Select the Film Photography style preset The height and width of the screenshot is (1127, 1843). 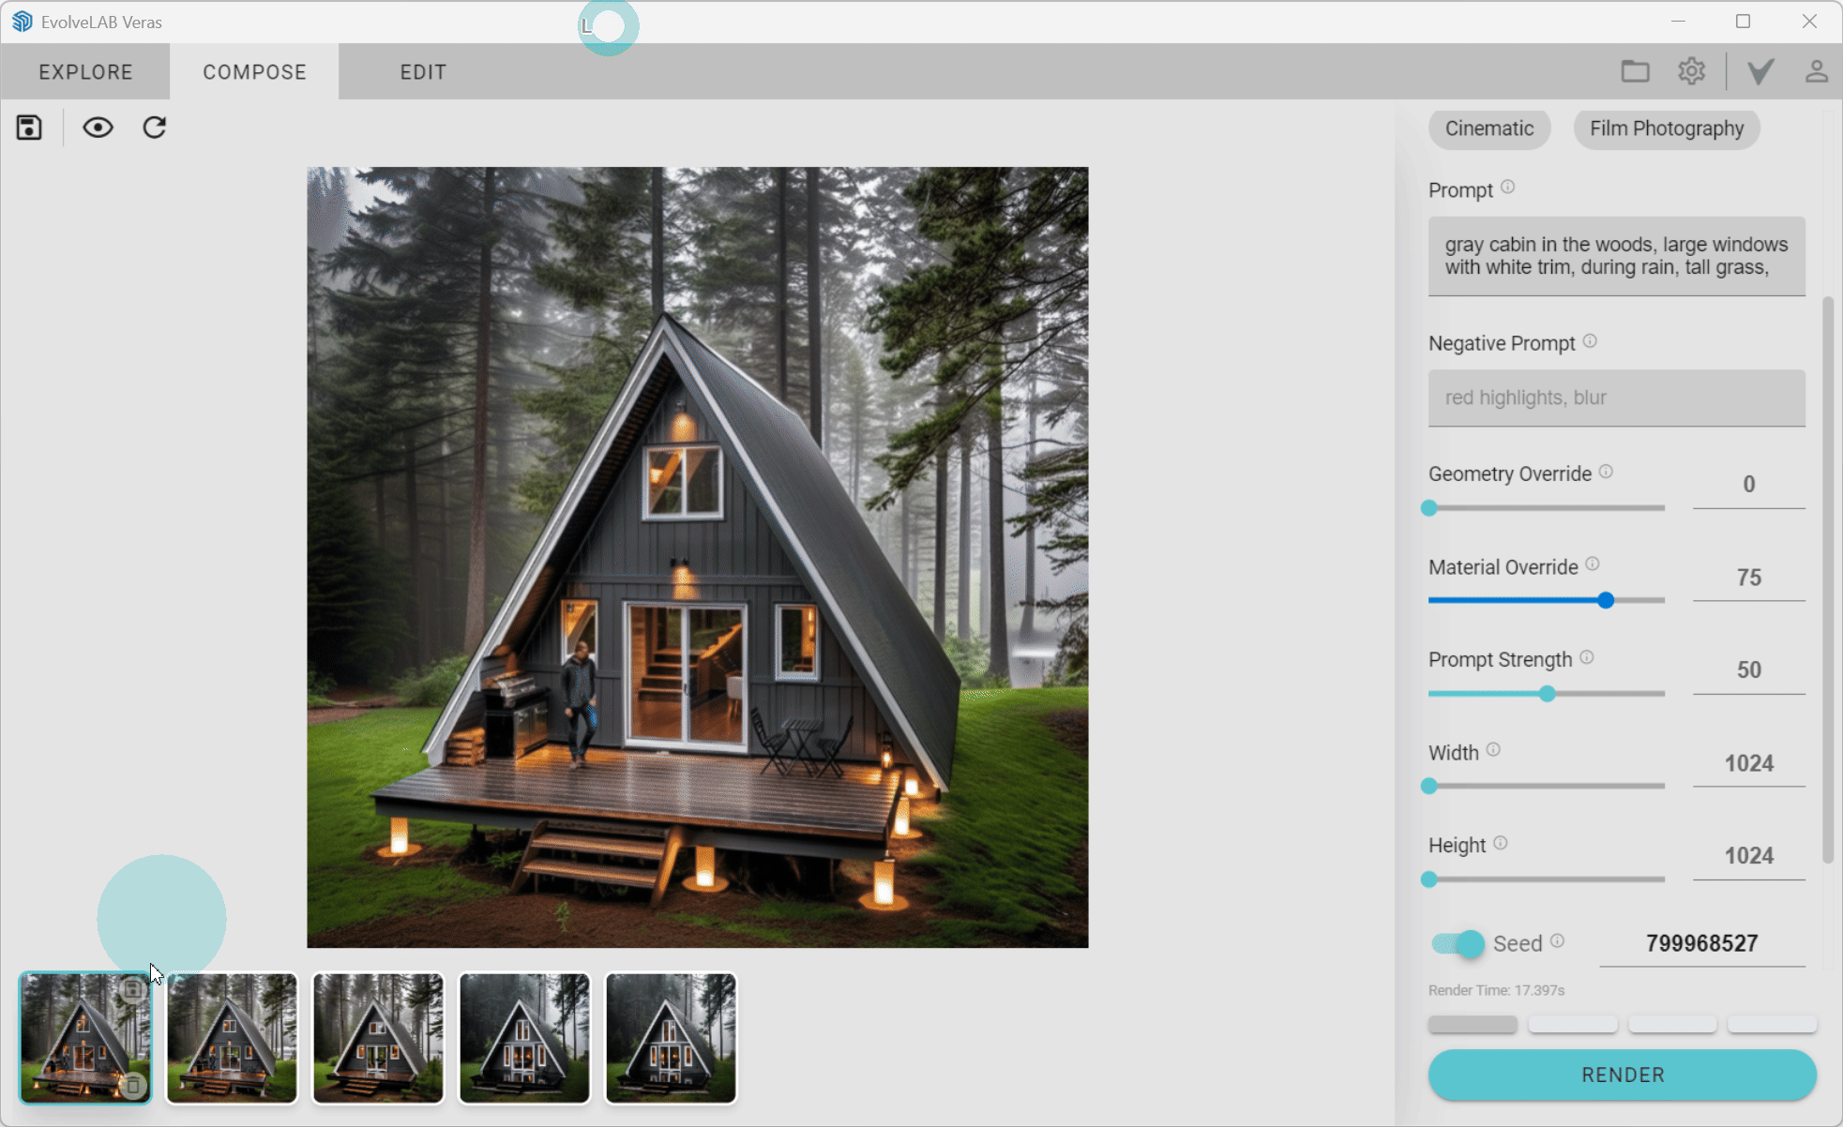tap(1665, 128)
